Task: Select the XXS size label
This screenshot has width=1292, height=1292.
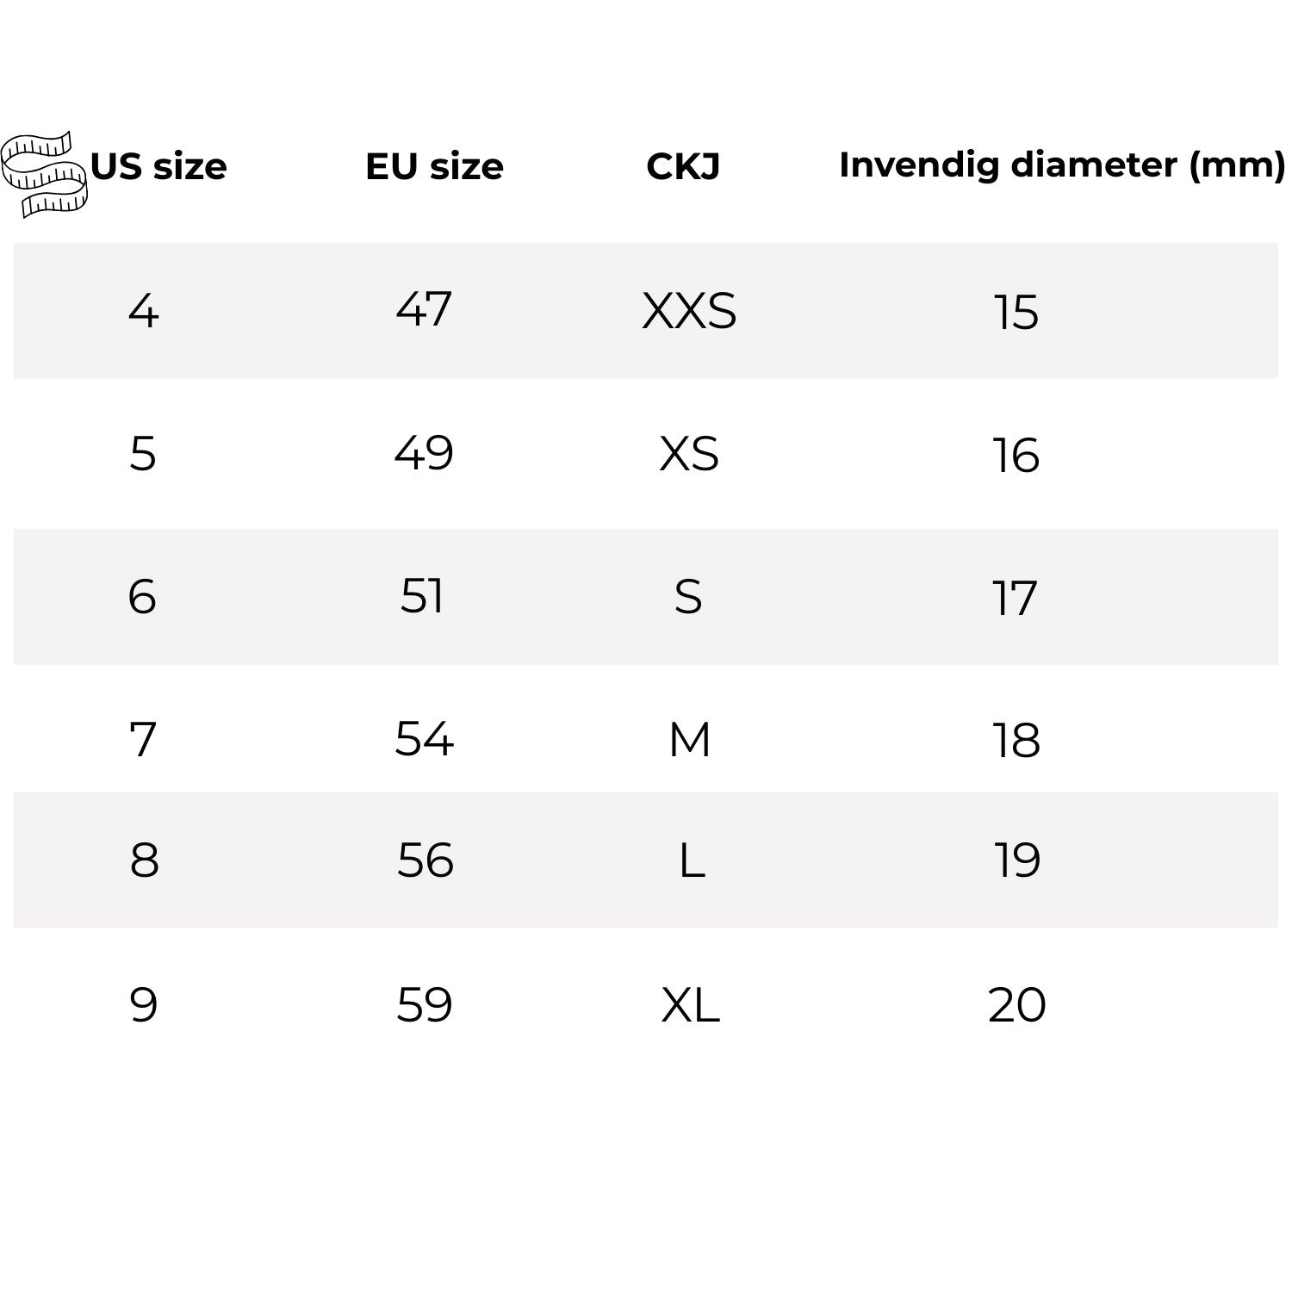Action: pos(689,311)
